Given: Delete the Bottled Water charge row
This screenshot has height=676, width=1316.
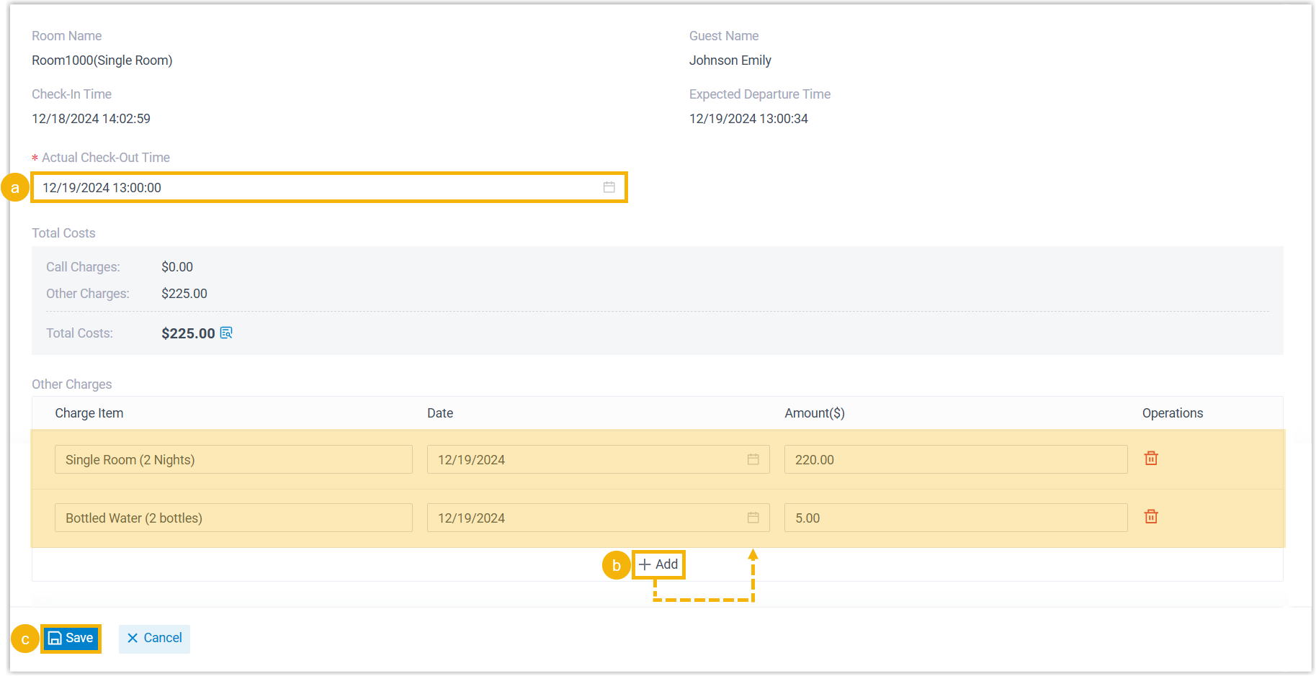Looking at the screenshot, I should click(1151, 517).
